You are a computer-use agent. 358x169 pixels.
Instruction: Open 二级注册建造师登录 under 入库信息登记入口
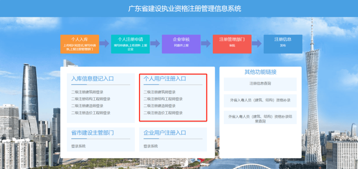coord(87,106)
